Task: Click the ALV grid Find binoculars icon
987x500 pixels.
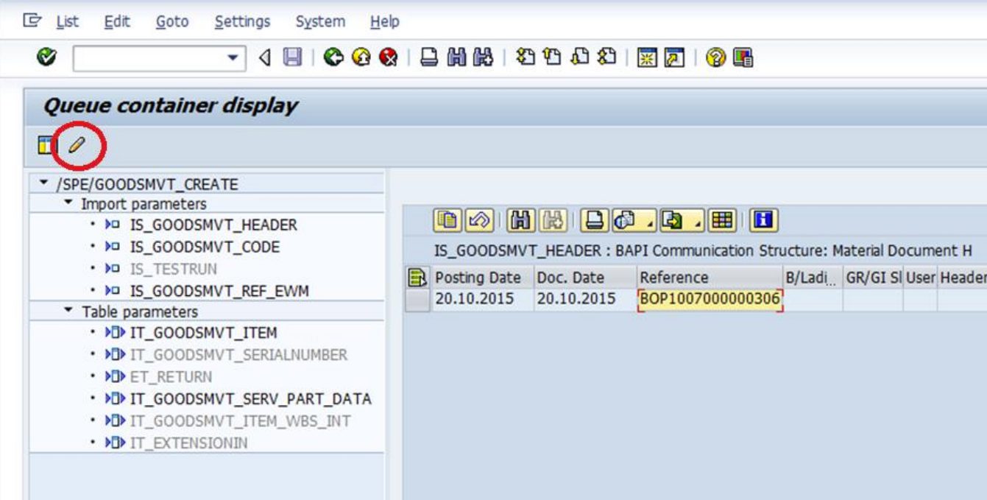Action: click(x=521, y=220)
